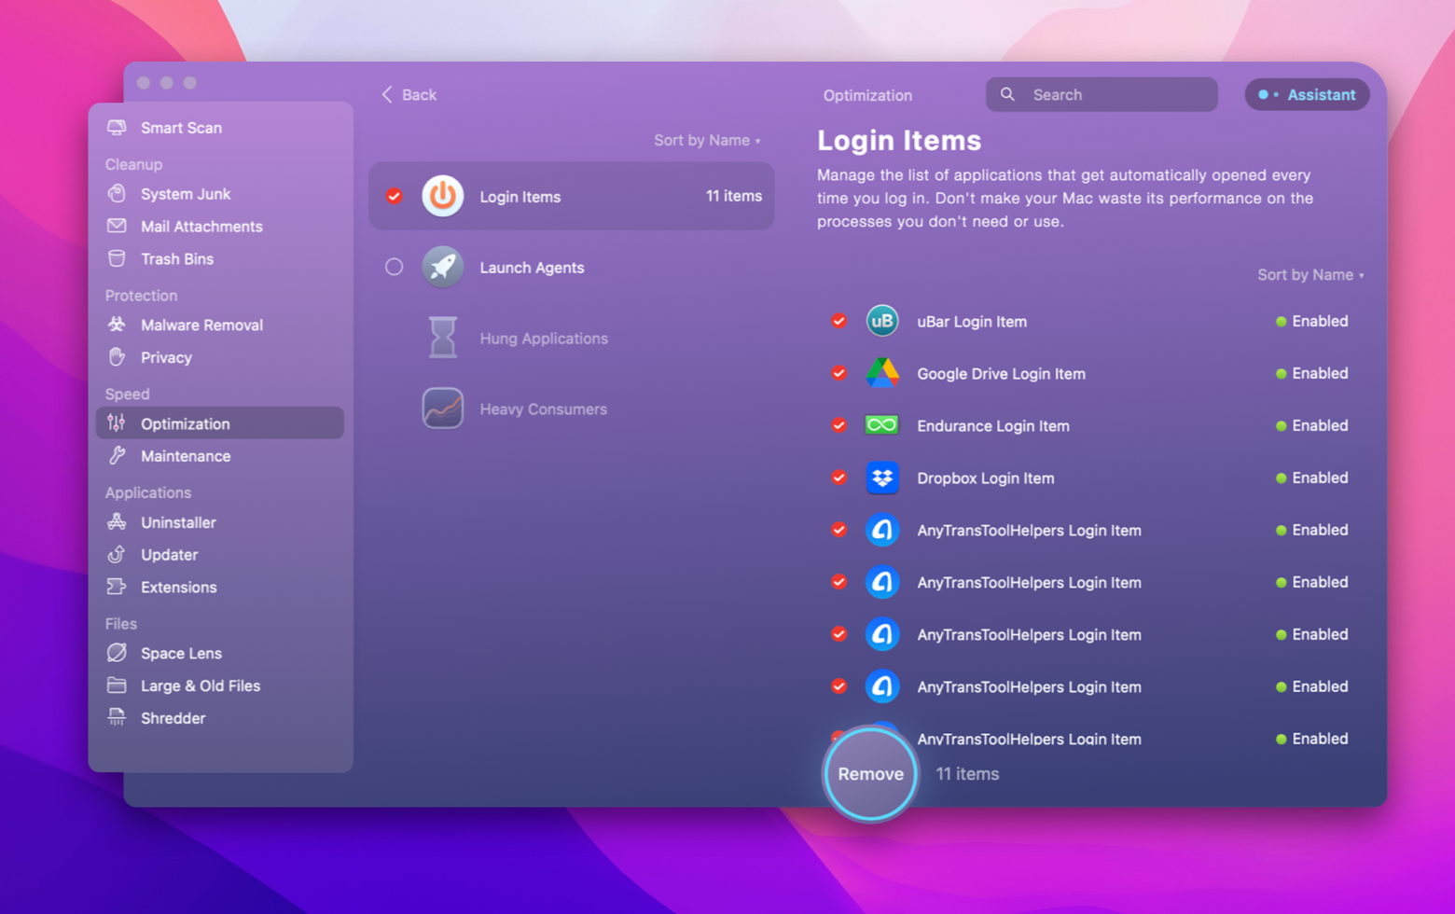
Task: Open Sort by Name dropdown above login items
Action: pos(1310,275)
